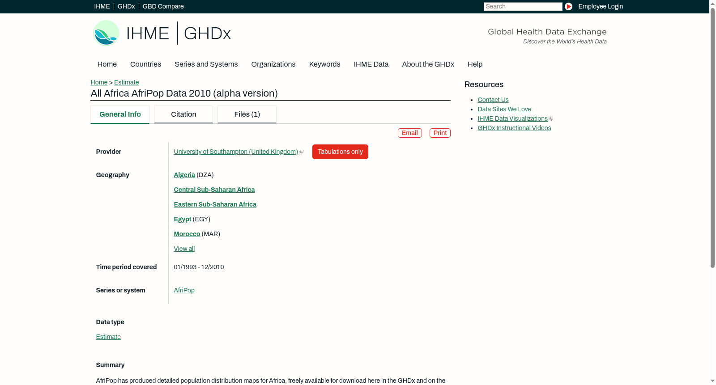This screenshot has width=716, height=385.
Task: Open the IHME Data menu
Action: click(x=371, y=64)
